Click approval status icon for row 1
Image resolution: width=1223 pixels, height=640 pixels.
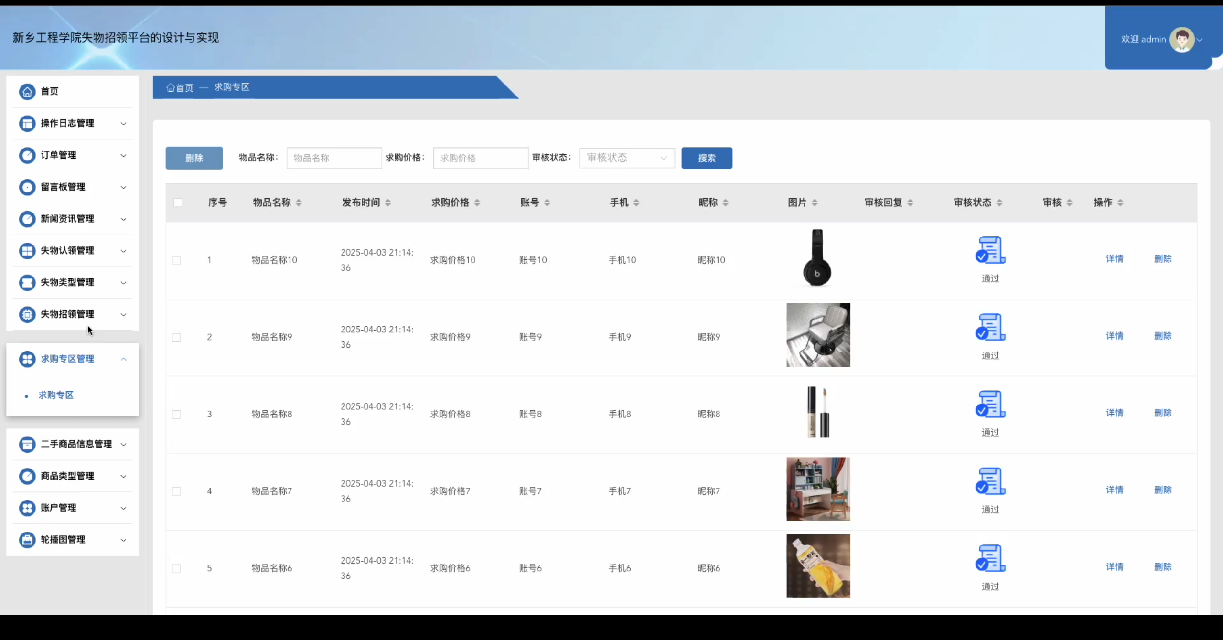pyautogui.click(x=990, y=250)
